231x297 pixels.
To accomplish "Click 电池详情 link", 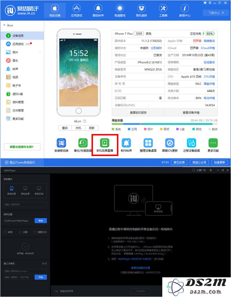I will (x=209, y=98).
